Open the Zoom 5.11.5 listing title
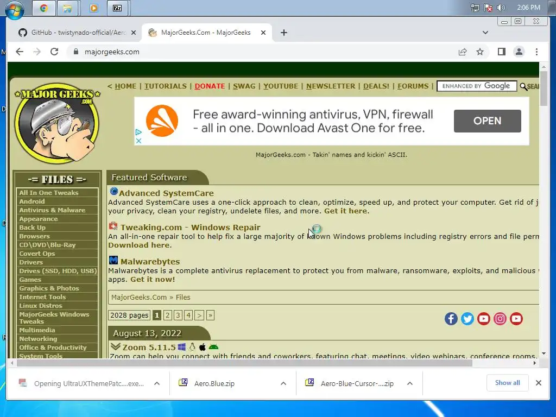The width and height of the screenshot is (556, 417). [x=149, y=347]
